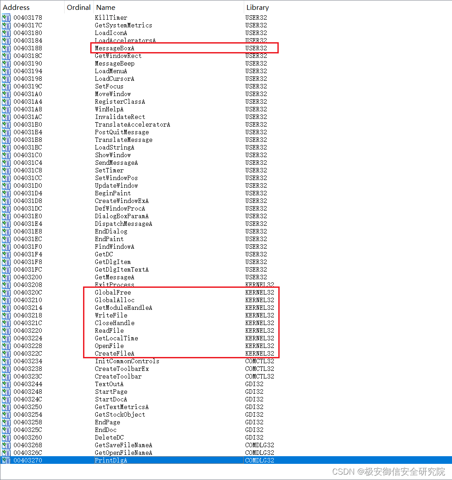Select the GlobalAlloc import name
The width and height of the screenshot is (452, 480).
[115, 300]
